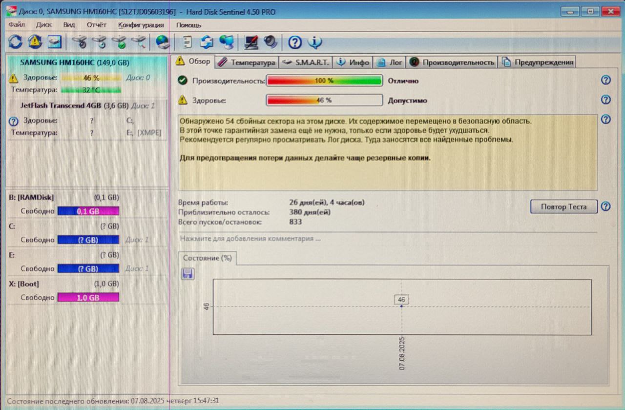Click the Повтор Теста button
The width and height of the screenshot is (625, 410).
coord(564,206)
